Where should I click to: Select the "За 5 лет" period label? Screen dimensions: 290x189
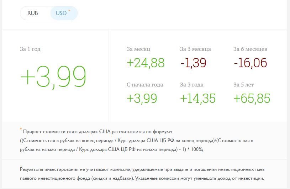[x=244, y=84]
